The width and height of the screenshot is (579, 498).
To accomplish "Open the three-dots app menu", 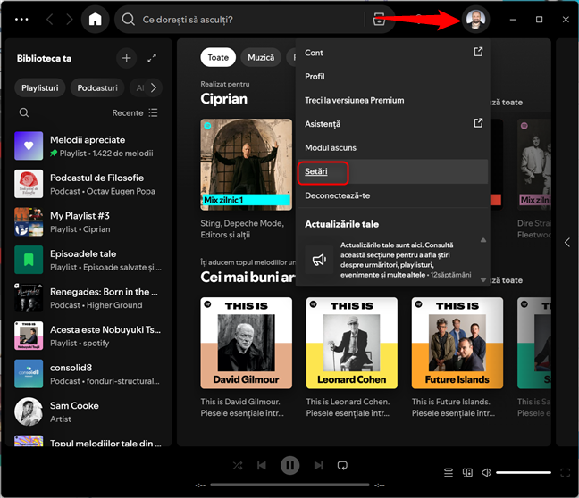I will (x=21, y=19).
